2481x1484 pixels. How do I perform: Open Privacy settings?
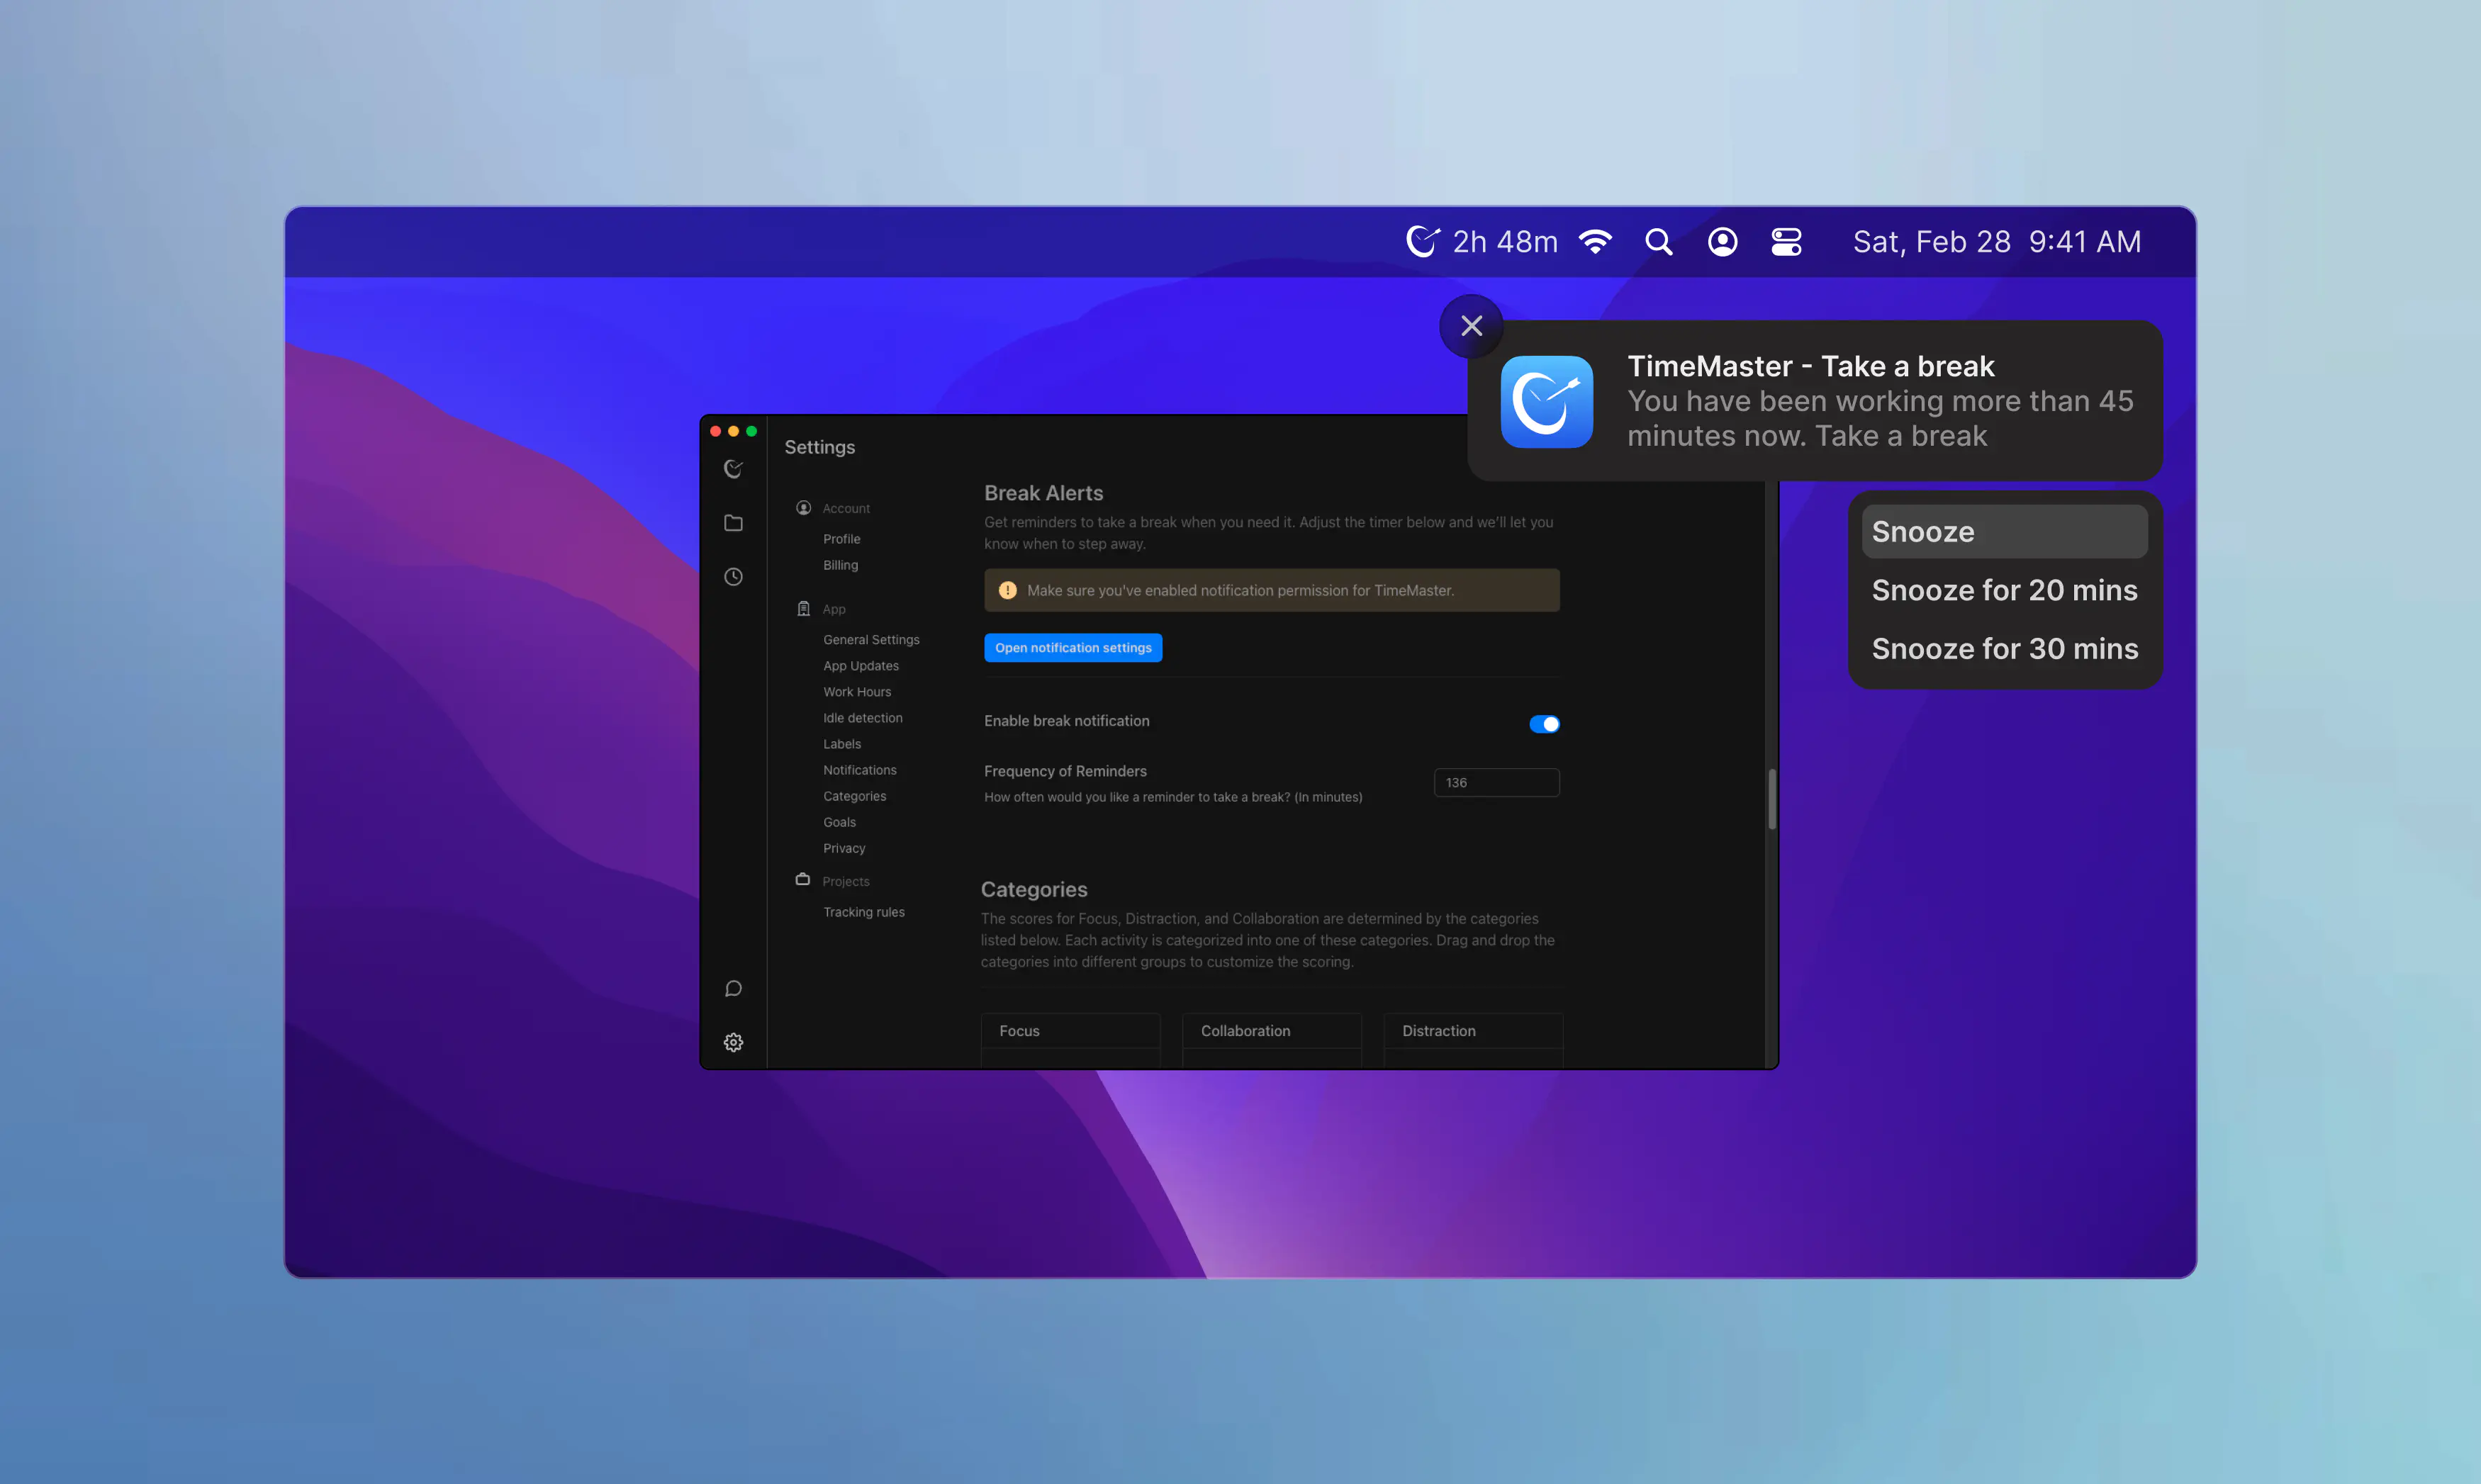coord(844,848)
